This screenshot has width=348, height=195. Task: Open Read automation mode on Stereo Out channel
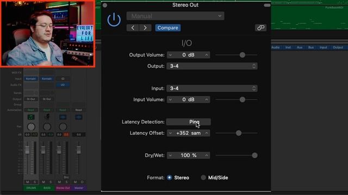(x=63, y=110)
